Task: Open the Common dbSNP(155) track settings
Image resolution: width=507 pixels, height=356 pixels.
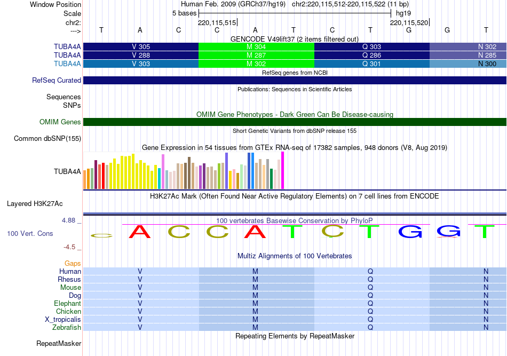Action: (x=47, y=138)
